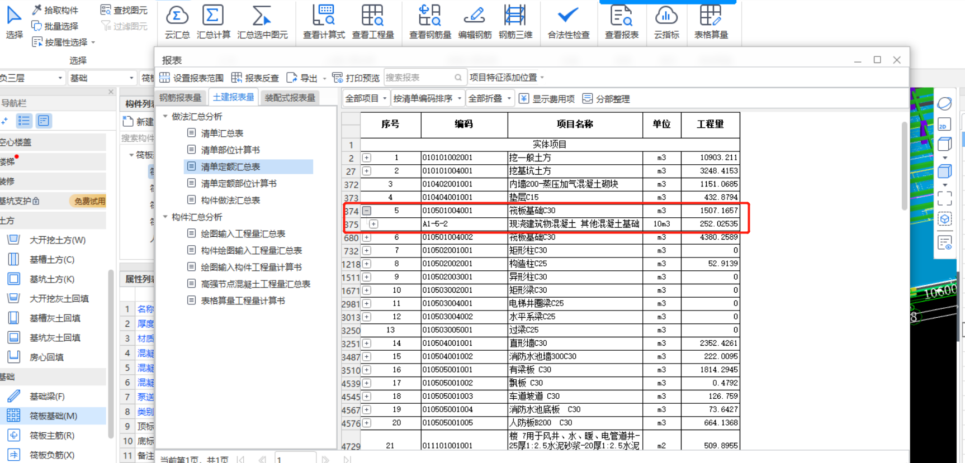The image size is (965, 463).
Task: Open 表格算量 table quantity tool
Action: pos(711,22)
